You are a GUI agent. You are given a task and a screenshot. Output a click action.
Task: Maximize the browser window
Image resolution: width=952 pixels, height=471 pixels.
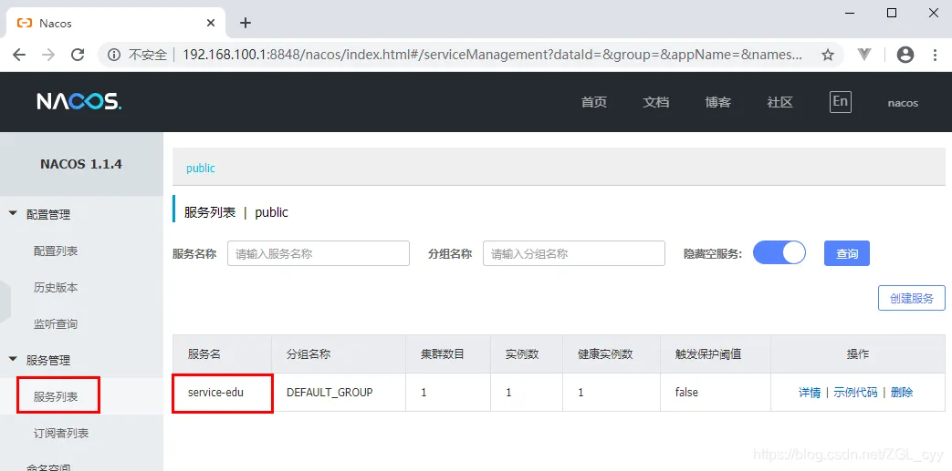click(x=891, y=13)
